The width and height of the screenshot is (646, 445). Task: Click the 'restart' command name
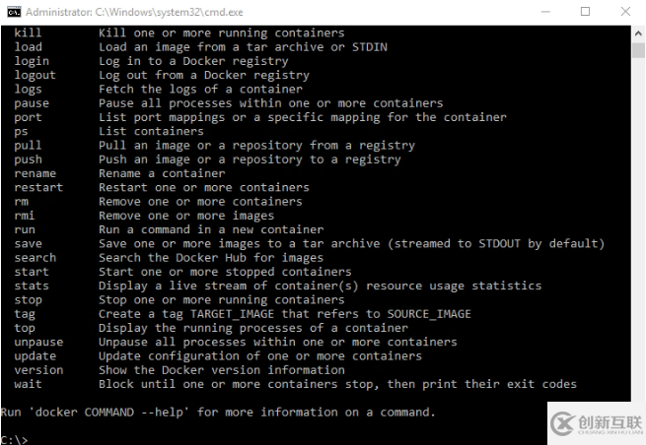click(x=38, y=187)
